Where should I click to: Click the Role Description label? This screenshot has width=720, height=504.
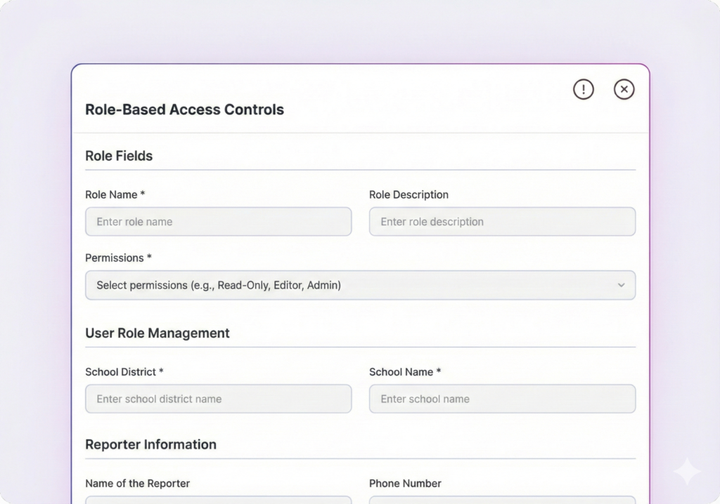coord(409,194)
